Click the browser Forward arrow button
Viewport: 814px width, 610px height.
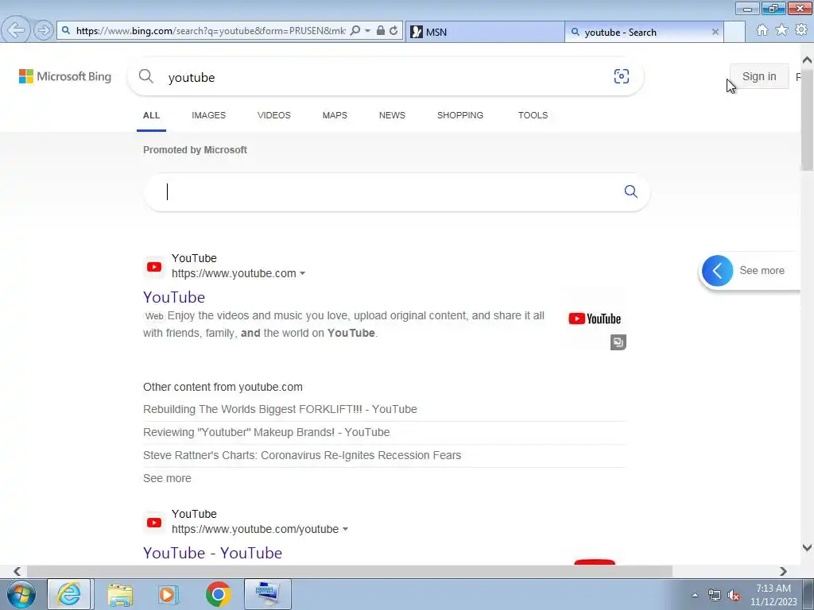(x=44, y=31)
